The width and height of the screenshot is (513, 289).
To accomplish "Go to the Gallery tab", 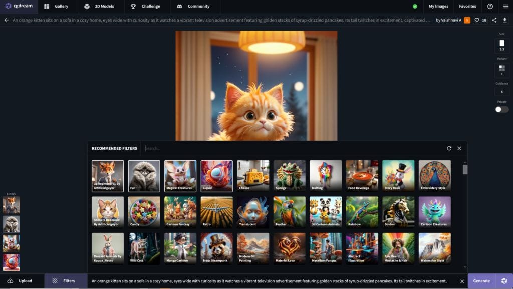I will point(56,7).
